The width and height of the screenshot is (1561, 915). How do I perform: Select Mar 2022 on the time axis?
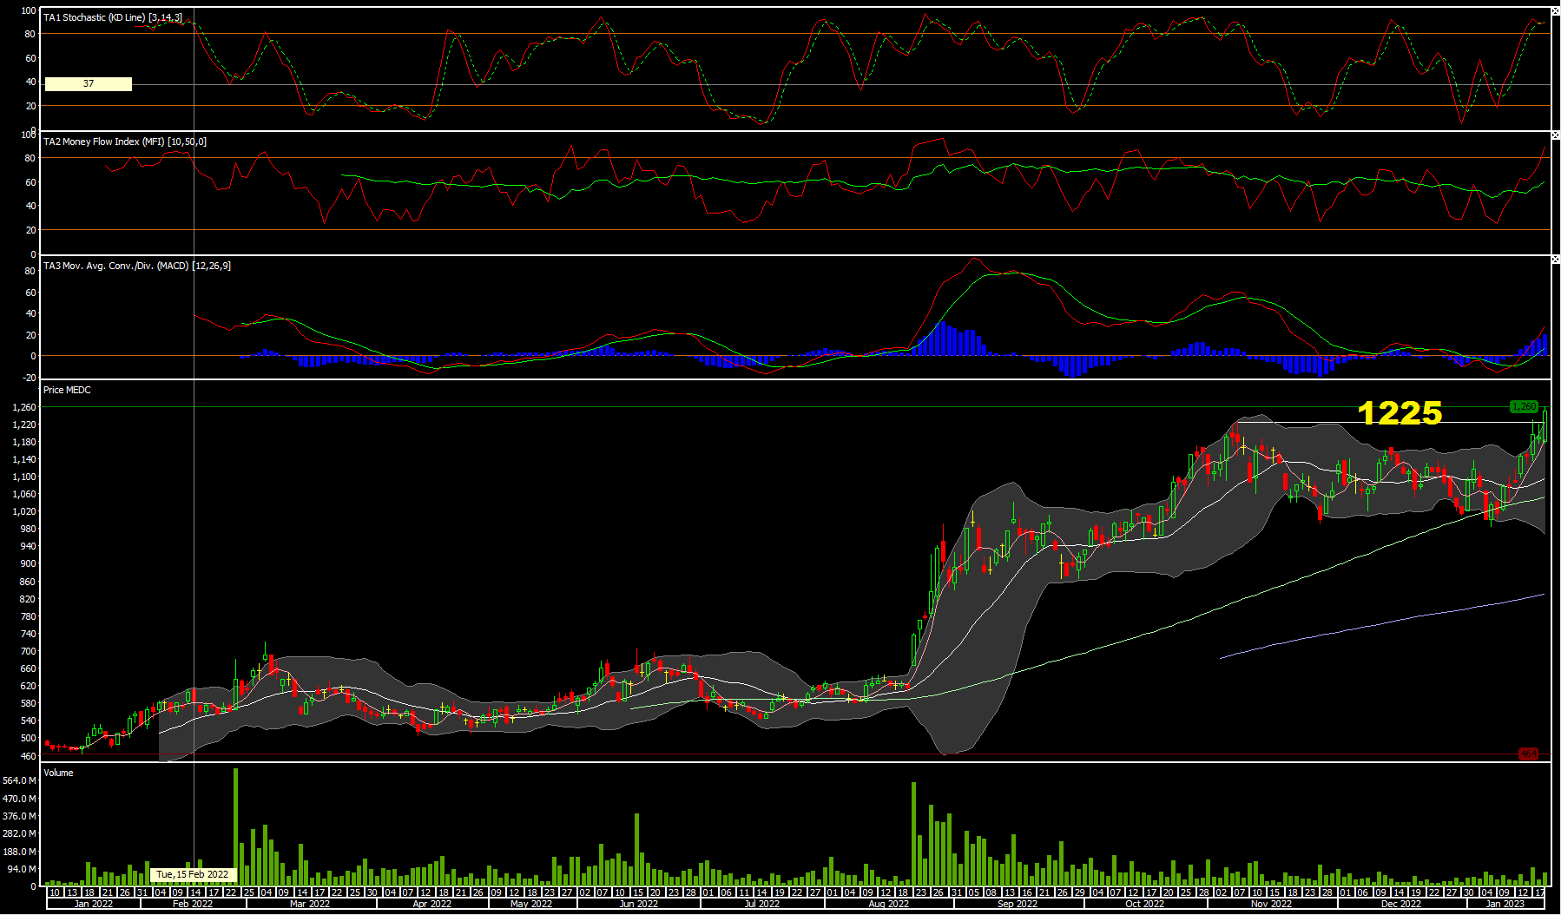[310, 904]
